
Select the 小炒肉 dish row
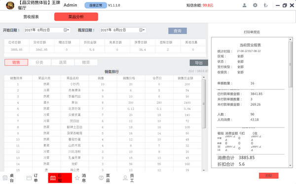(x=103, y=84)
